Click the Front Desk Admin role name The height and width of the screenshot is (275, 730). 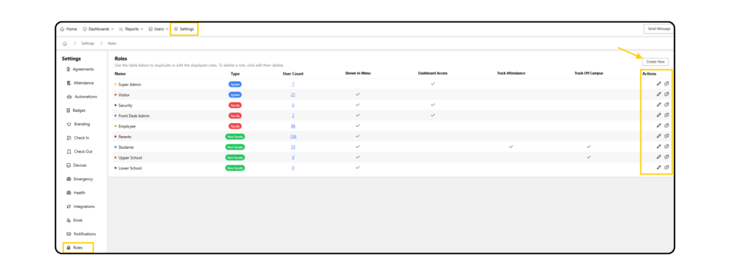pyautogui.click(x=134, y=116)
